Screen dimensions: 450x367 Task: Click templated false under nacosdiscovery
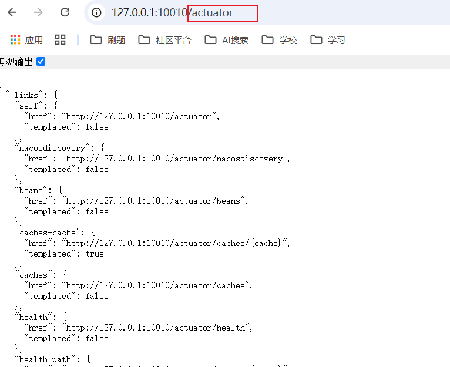coord(66,169)
